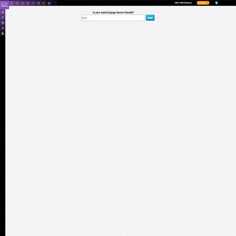This screenshot has width=236, height=236.
Task: Select the mobile phone device preview
Action: 12,3
